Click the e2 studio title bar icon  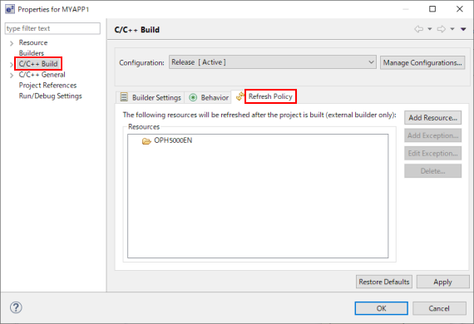click(x=10, y=9)
